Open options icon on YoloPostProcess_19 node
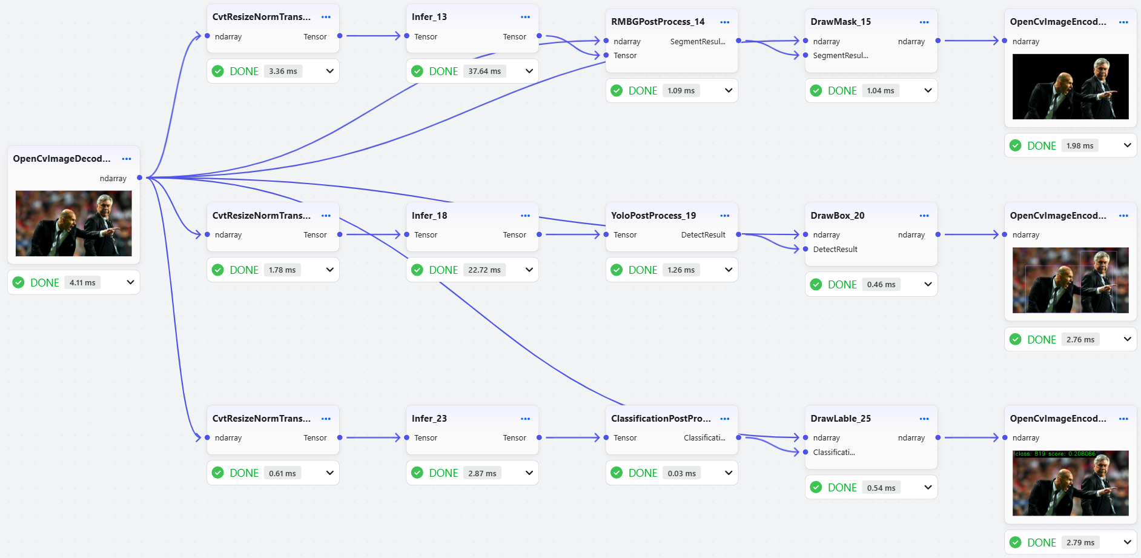This screenshot has width=1141, height=558. coord(724,215)
